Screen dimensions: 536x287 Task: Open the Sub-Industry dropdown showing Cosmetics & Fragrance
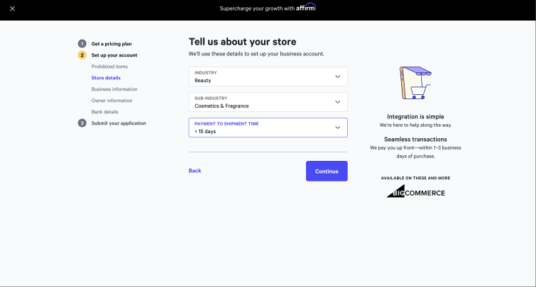(268, 102)
